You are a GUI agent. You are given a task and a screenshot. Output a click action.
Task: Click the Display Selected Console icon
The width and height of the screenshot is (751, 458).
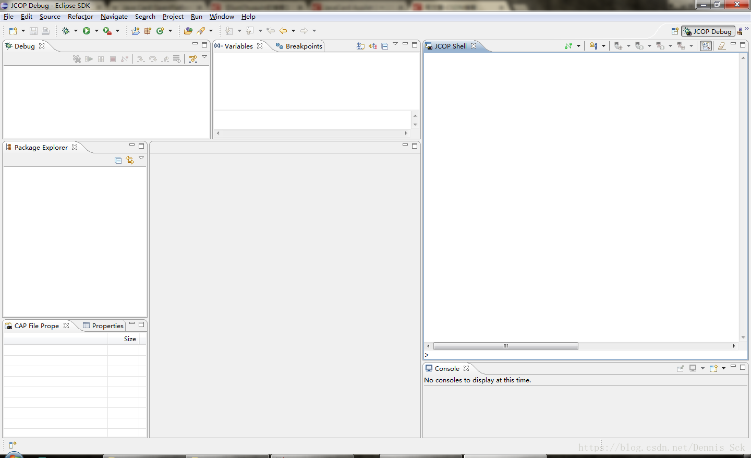point(693,368)
